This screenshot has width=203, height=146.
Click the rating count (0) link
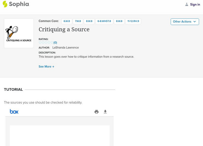(x=55, y=43)
